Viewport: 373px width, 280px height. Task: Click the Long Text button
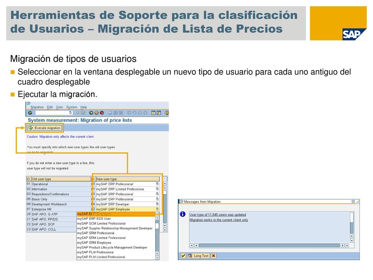pos(199,256)
